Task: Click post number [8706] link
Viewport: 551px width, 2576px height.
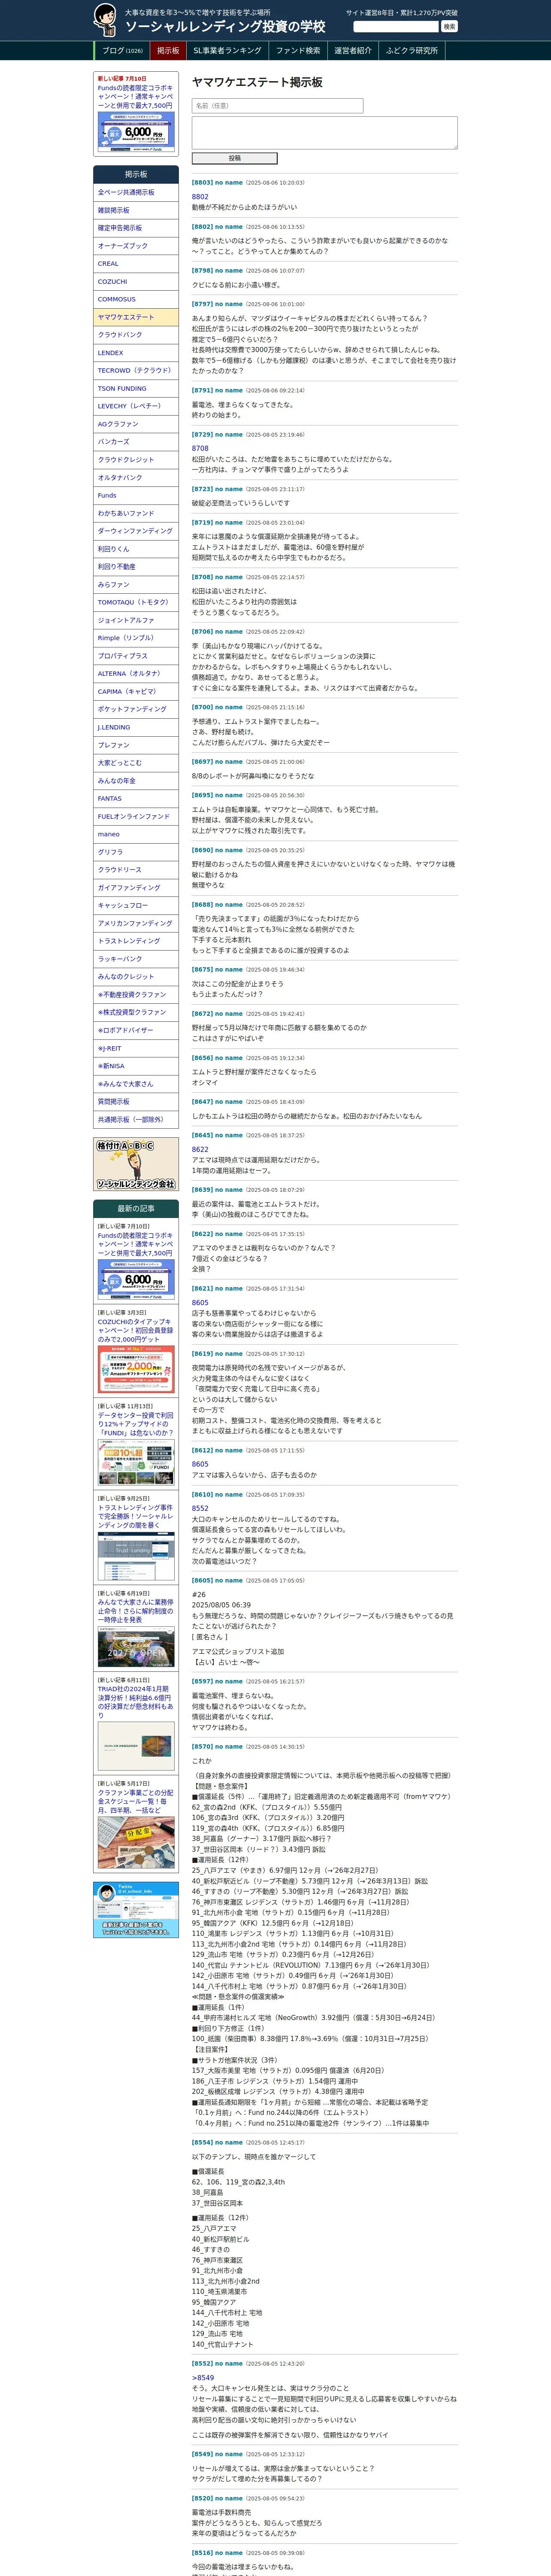Action: coord(202,632)
